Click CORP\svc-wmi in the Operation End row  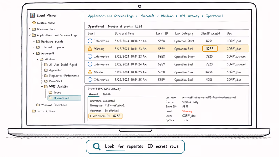pyautogui.click(x=236, y=64)
